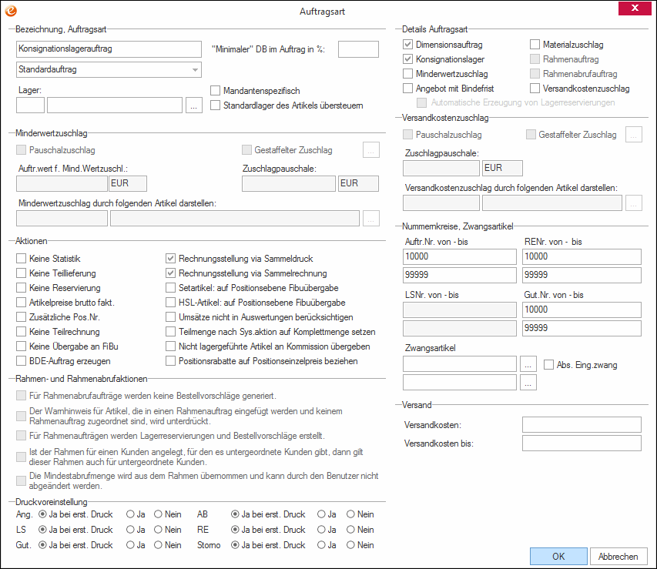Click the Minimaler DB in % field
The width and height of the screenshot is (657, 569).
(x=358, y=49)
